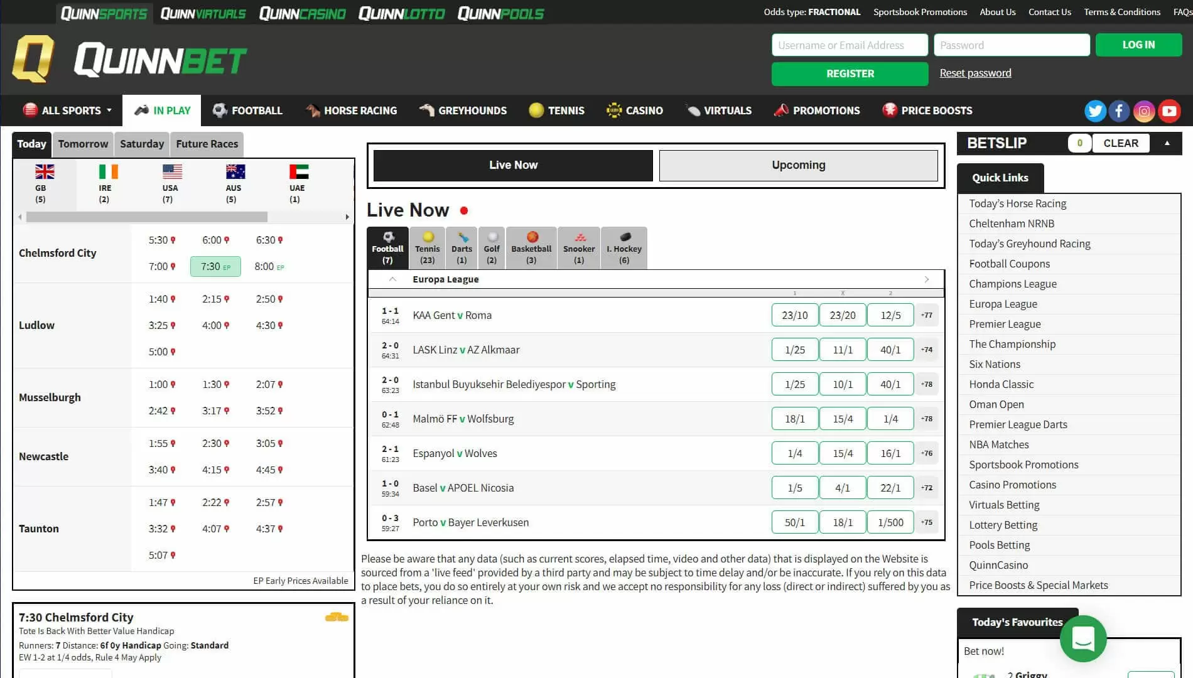
Task: Open the Facebook social icon
Action: point(1119,111)
